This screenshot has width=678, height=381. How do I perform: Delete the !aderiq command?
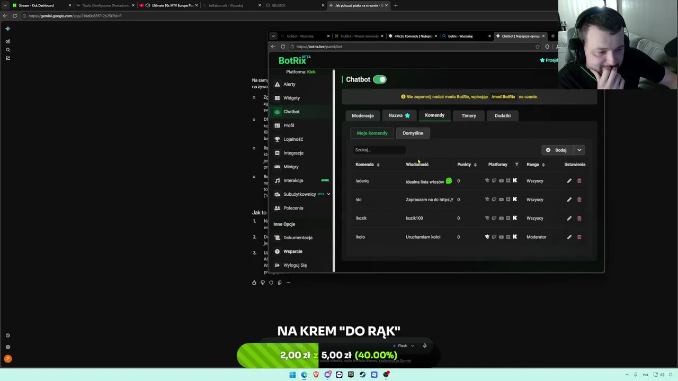coord(579,181)
